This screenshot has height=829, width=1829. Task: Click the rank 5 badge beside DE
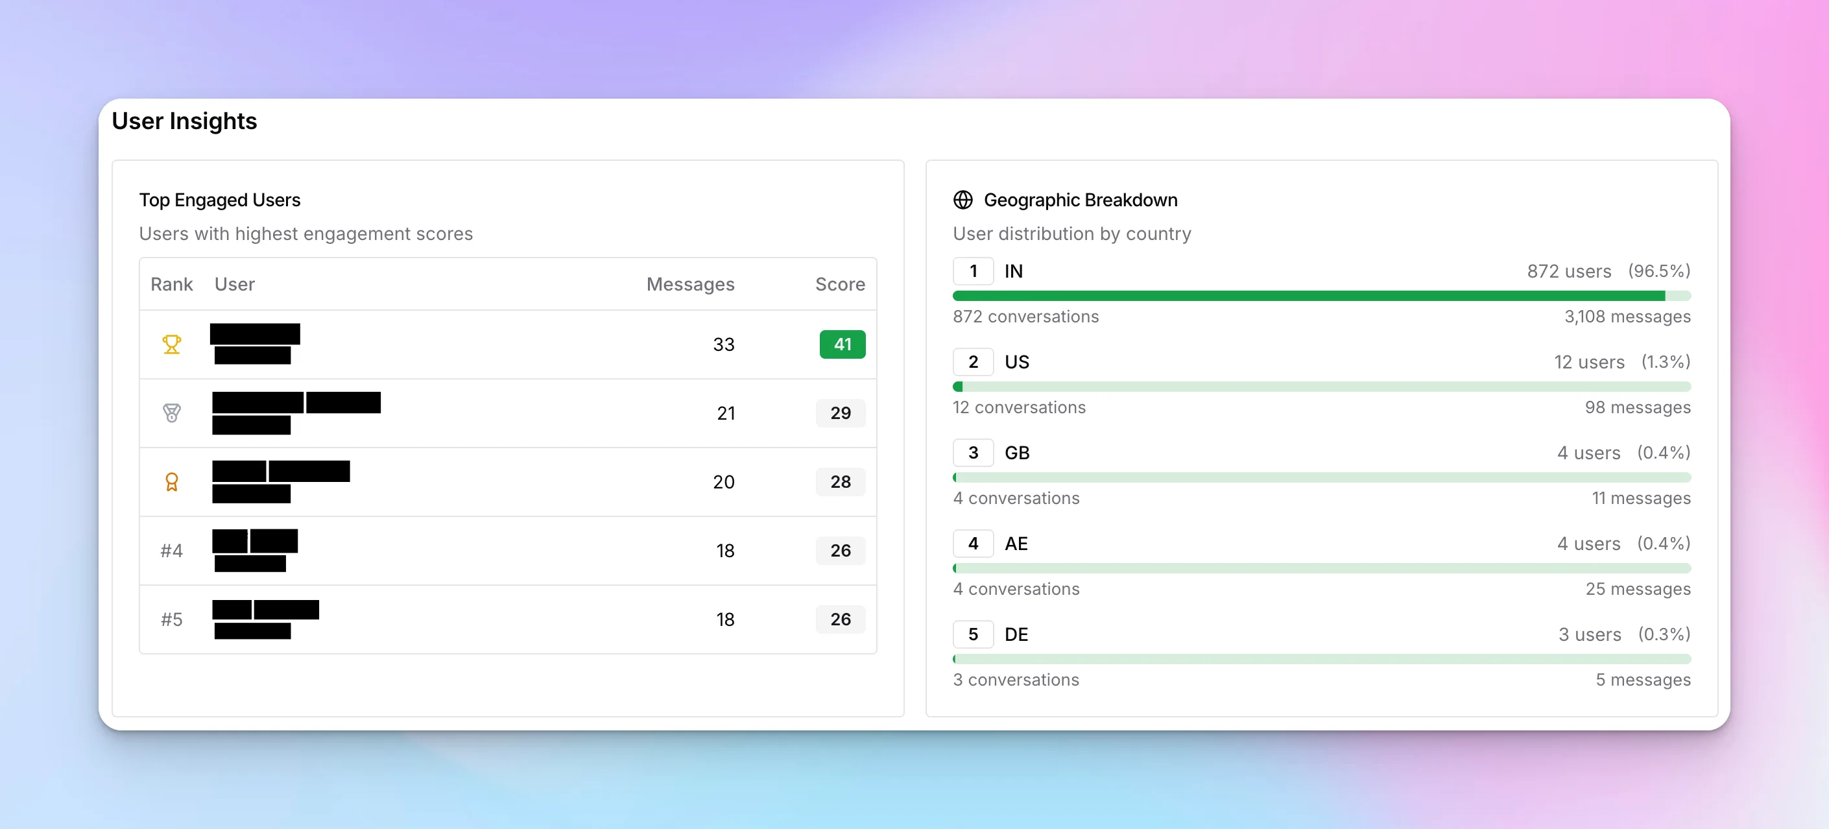(974, 634)
